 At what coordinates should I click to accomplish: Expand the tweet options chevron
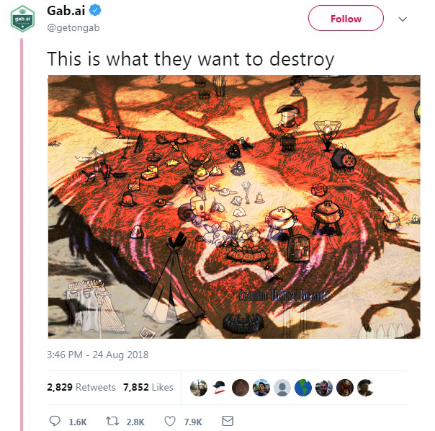click(403, 19)
